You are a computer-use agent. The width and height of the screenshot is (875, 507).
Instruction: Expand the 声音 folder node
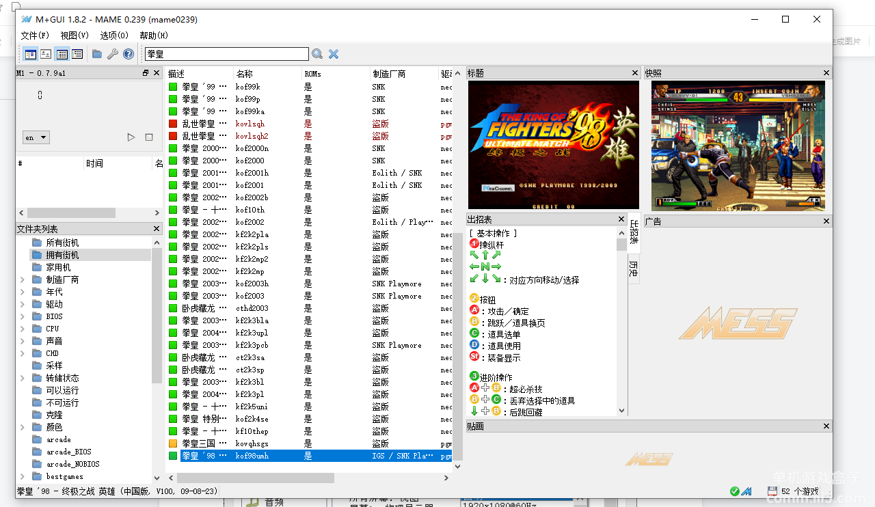23,341
